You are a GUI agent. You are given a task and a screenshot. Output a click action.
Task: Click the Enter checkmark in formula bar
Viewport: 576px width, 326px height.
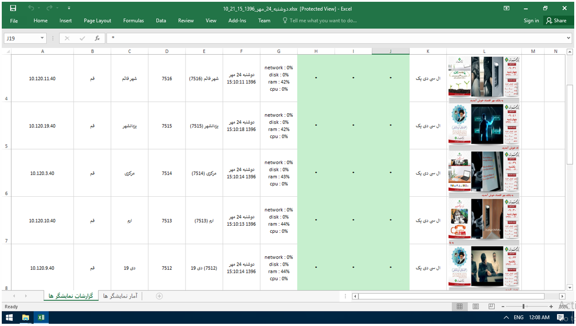click(x=82, y=38)
